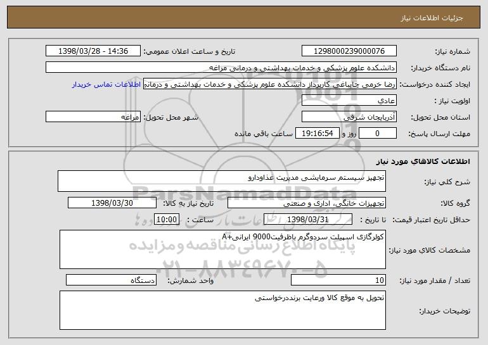
Task: Select the priority field showing عادي
Action: [349, 101]
